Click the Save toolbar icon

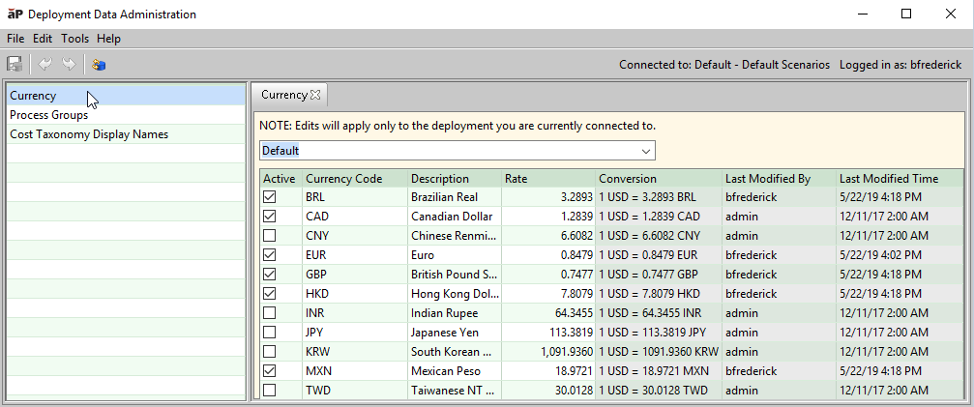(x=15, y=65)
